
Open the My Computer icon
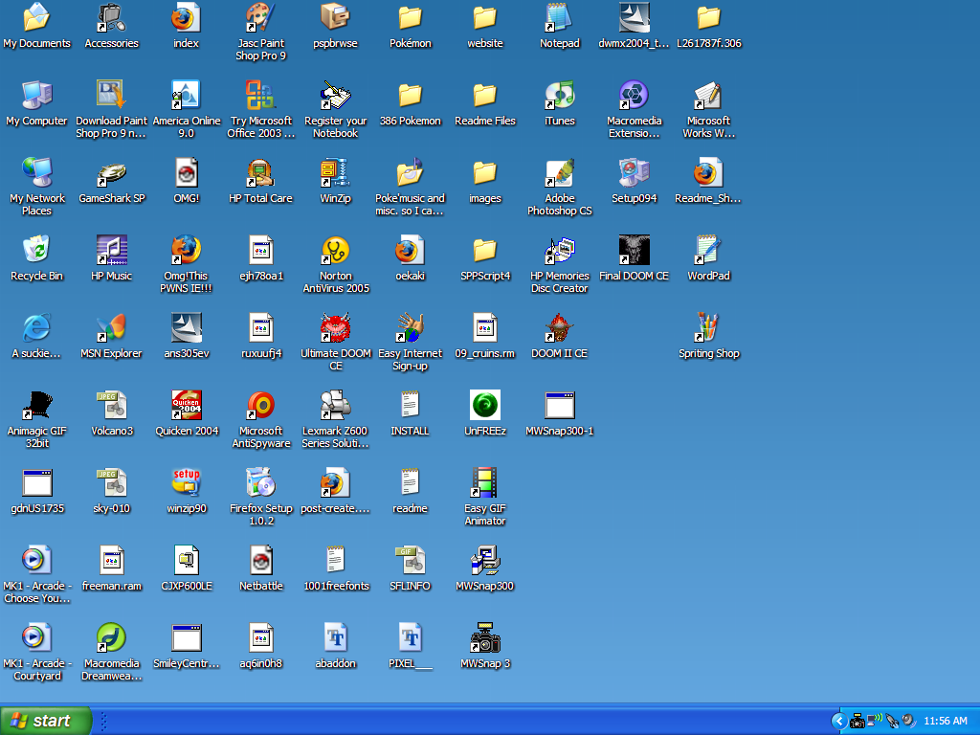coord(37,95)
